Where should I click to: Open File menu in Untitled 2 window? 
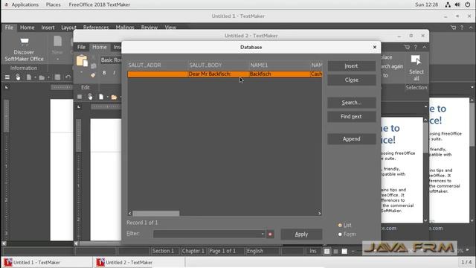point(81,47)
